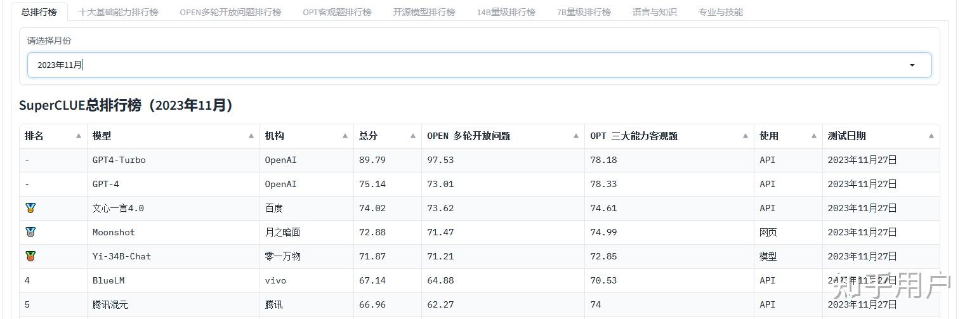Click the OPEN score 73.01 cell
979x319 pixels.
[x=503, y=184]
